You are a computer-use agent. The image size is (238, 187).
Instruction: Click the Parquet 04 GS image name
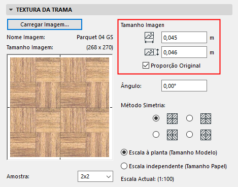tap(95, 37)
